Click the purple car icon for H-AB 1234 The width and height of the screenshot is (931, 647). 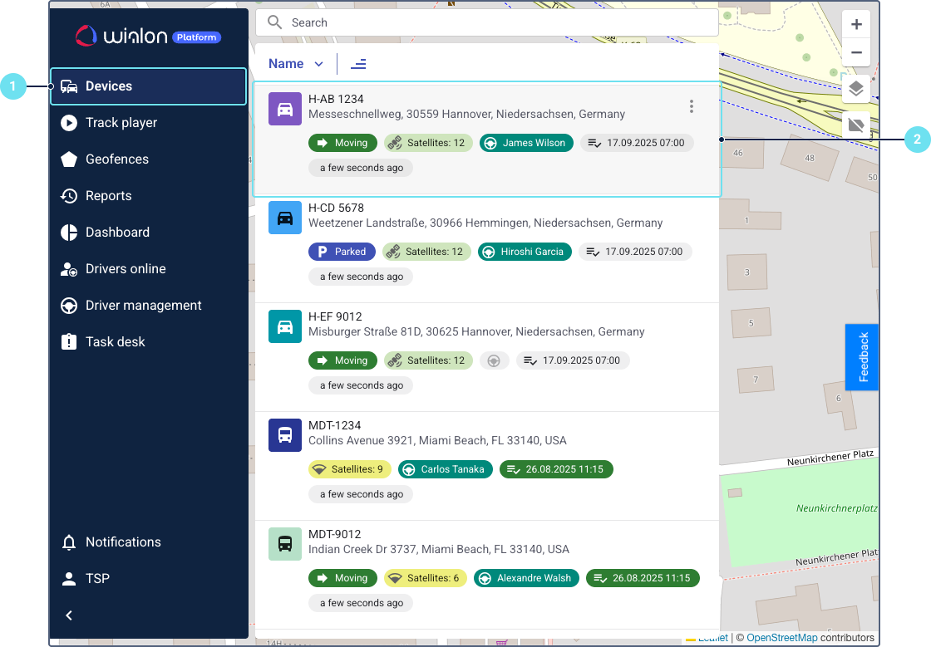tap(284, 109)
